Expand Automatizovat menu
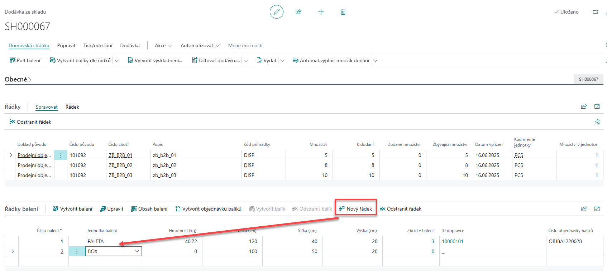 200,45
